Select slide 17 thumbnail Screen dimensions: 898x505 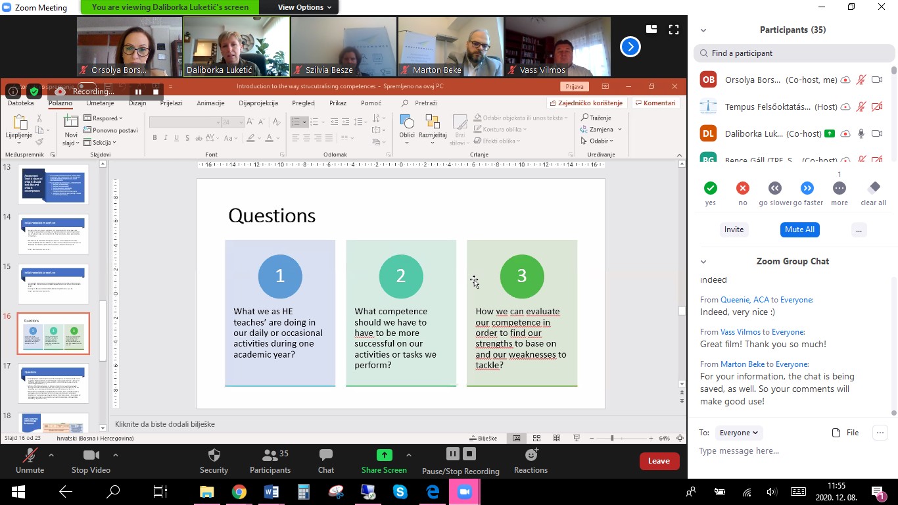[x=53, y=383]
